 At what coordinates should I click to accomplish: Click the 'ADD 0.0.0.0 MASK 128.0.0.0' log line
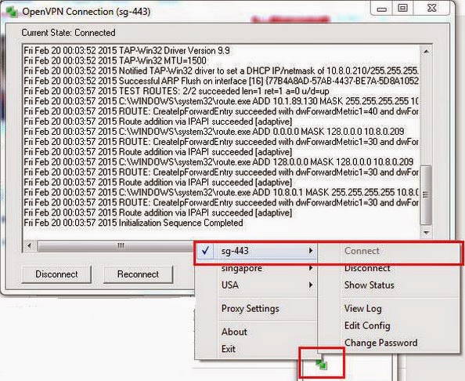pyautogui.click(x=214, y=131)
